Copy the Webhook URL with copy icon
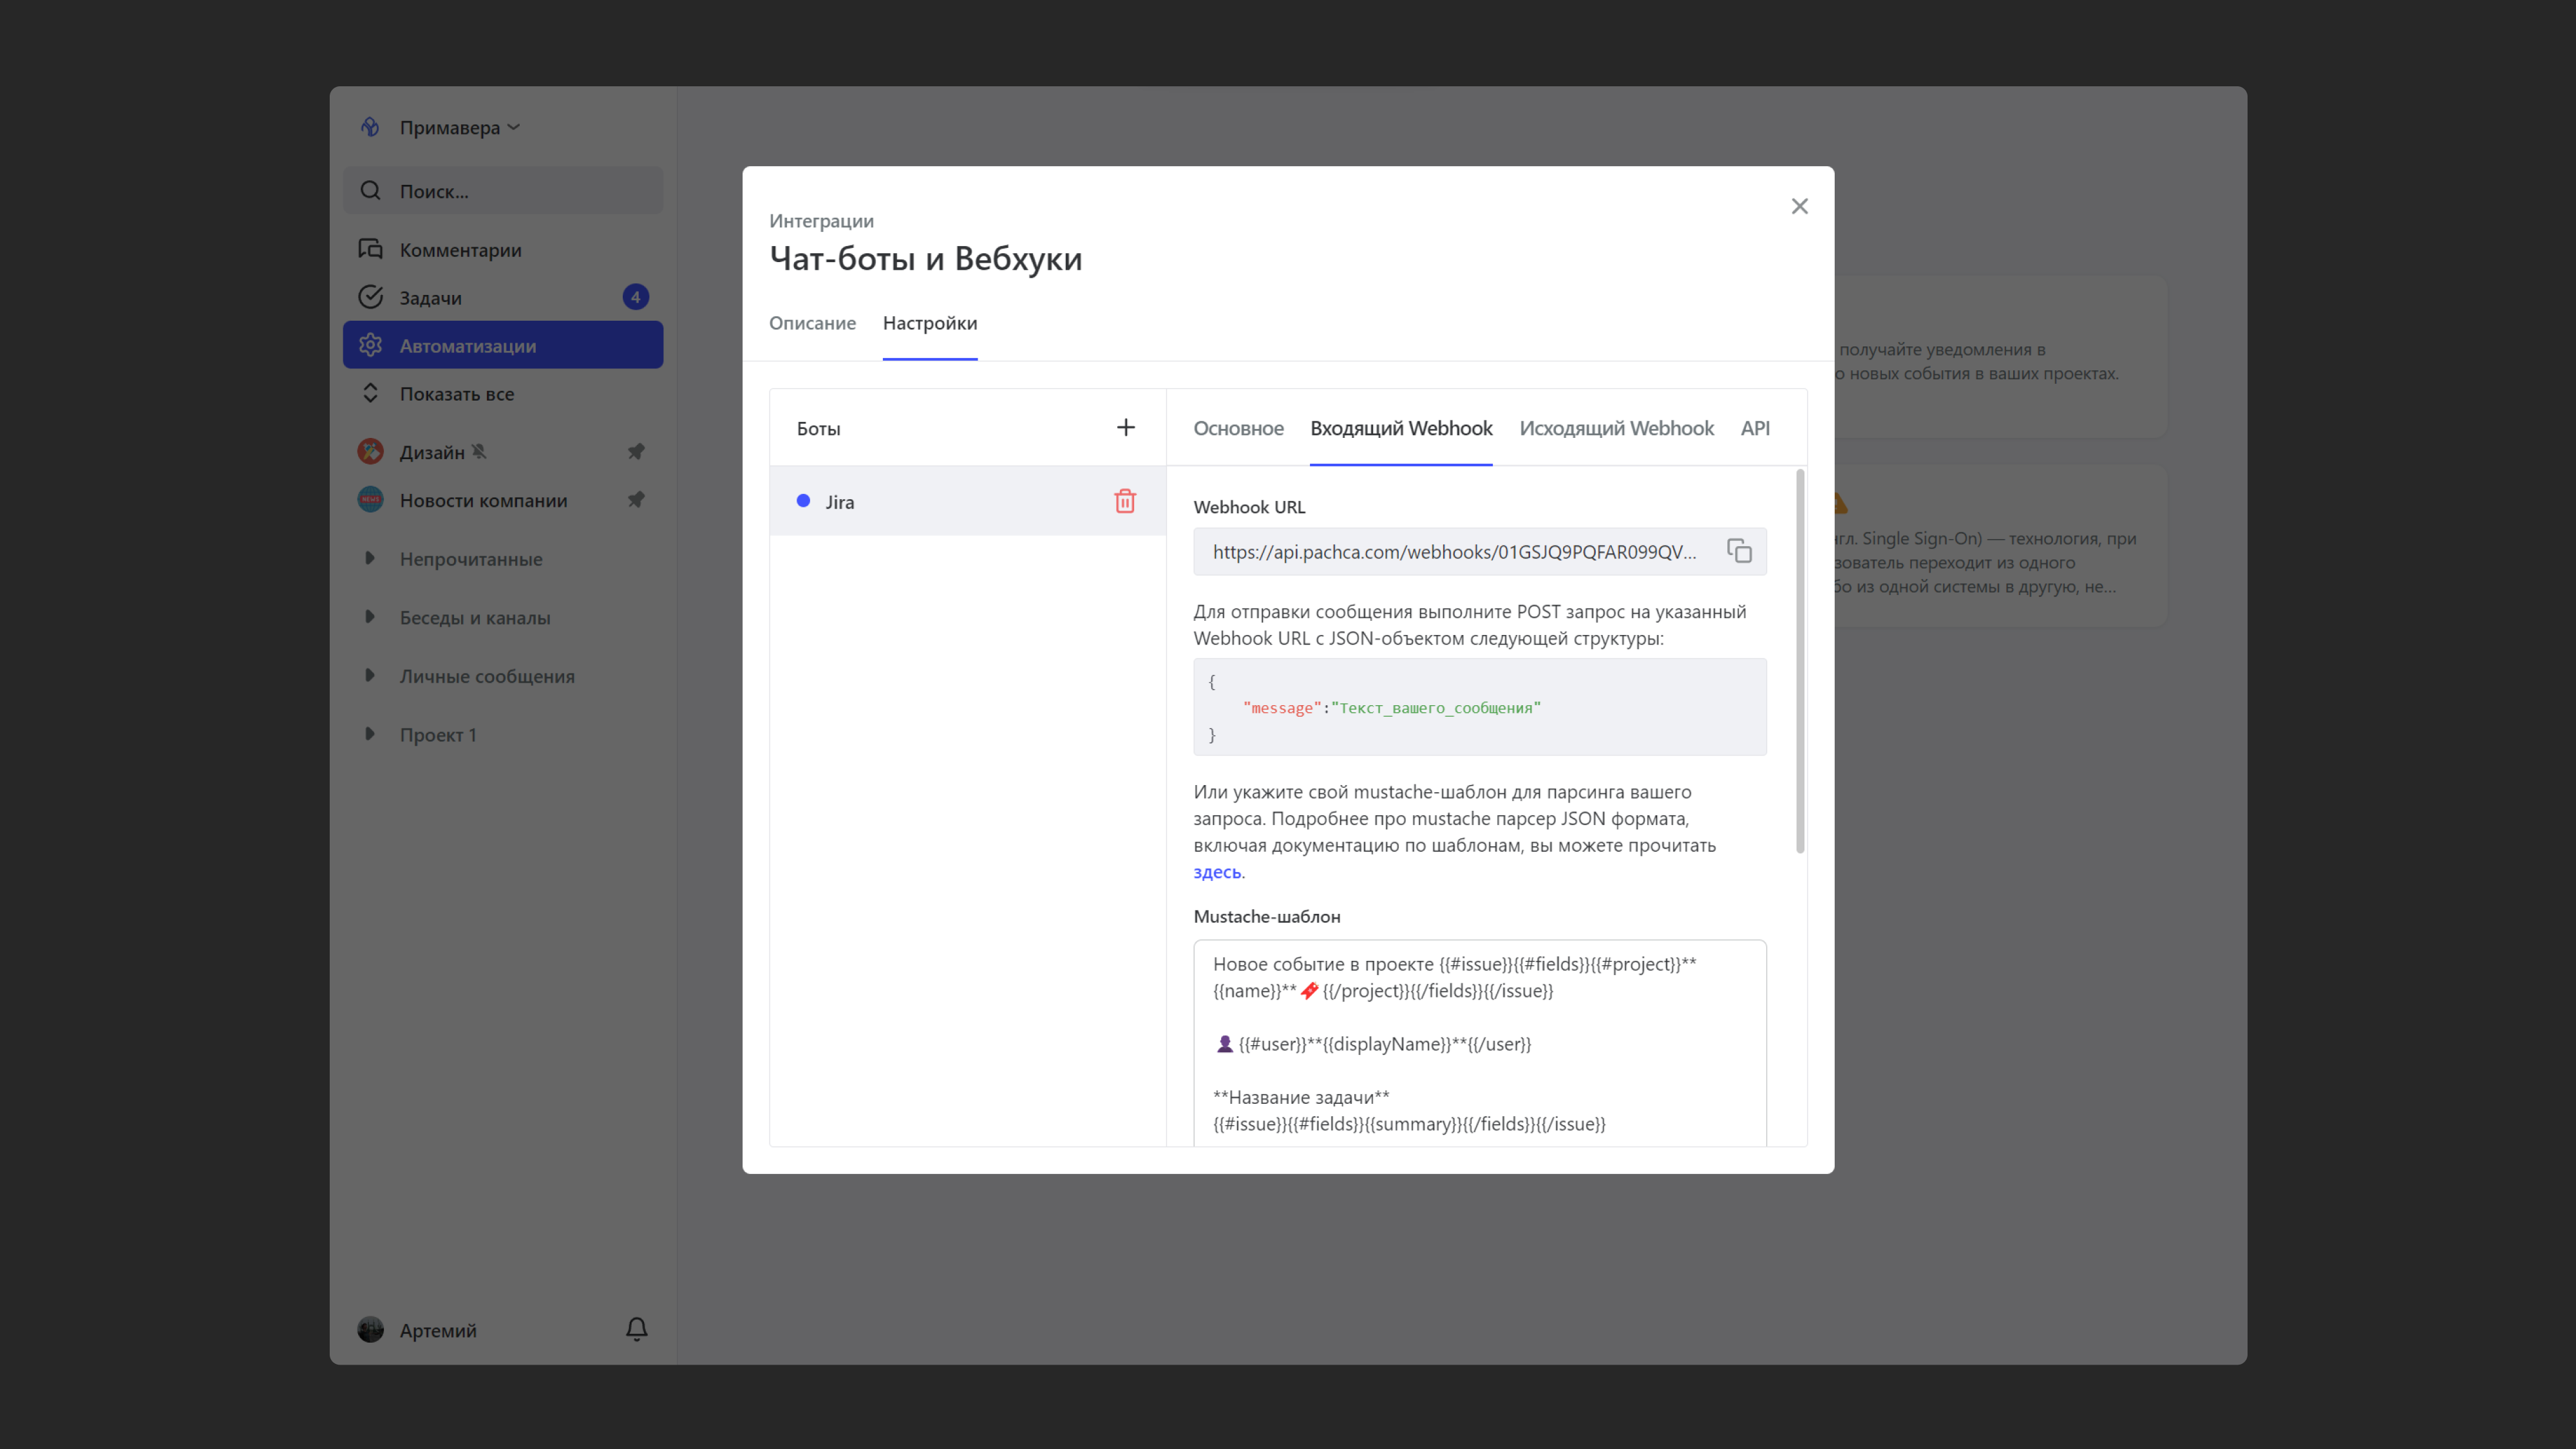 coord(1739,551)
